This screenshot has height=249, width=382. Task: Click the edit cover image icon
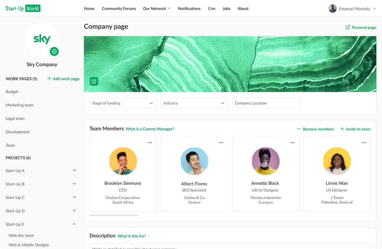click(x=94, y=81)
